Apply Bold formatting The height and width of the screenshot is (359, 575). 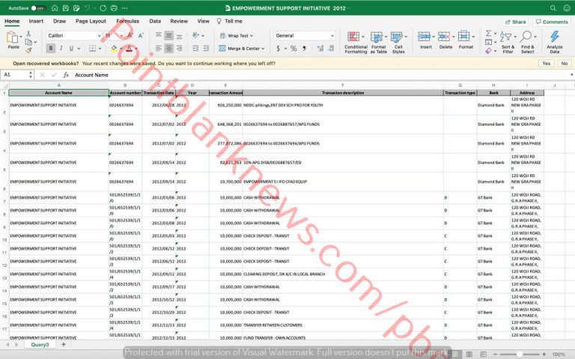pyautogui.click(x=51, y=49)
